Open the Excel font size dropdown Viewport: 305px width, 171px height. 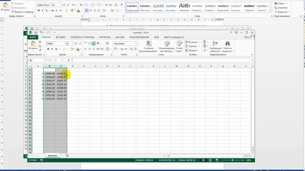(73, 43)
